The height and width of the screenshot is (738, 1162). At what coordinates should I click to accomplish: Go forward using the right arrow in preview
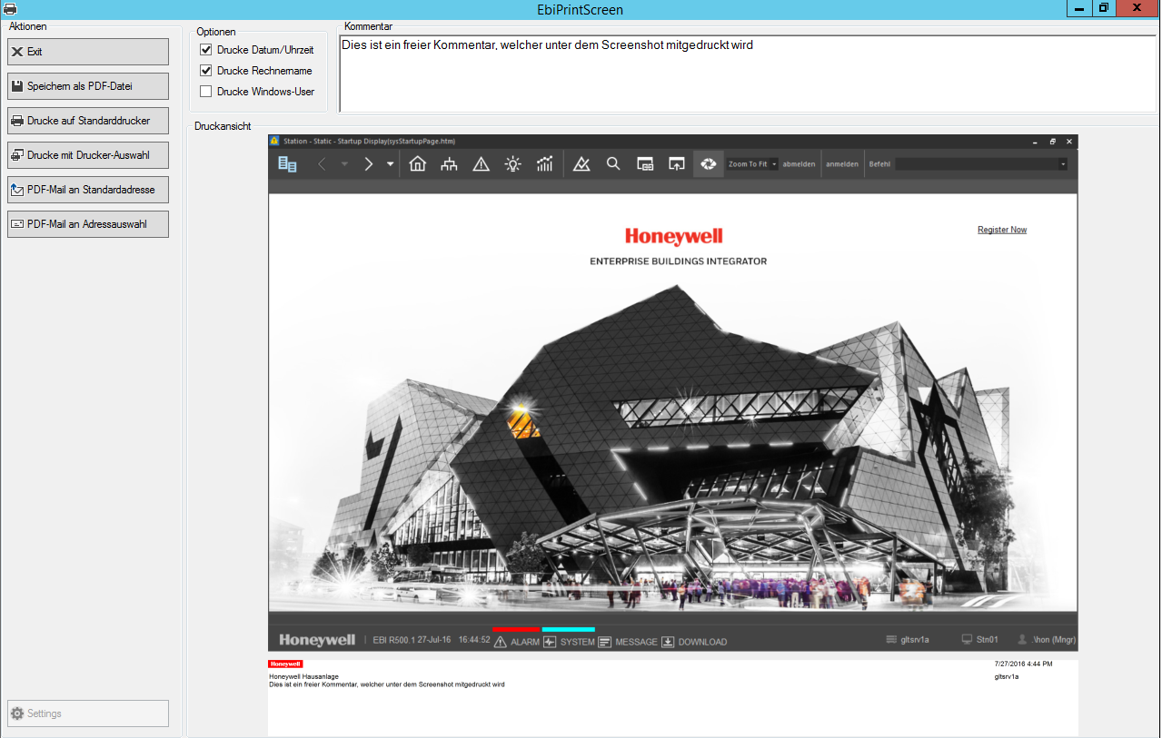(x=368, y=164)
